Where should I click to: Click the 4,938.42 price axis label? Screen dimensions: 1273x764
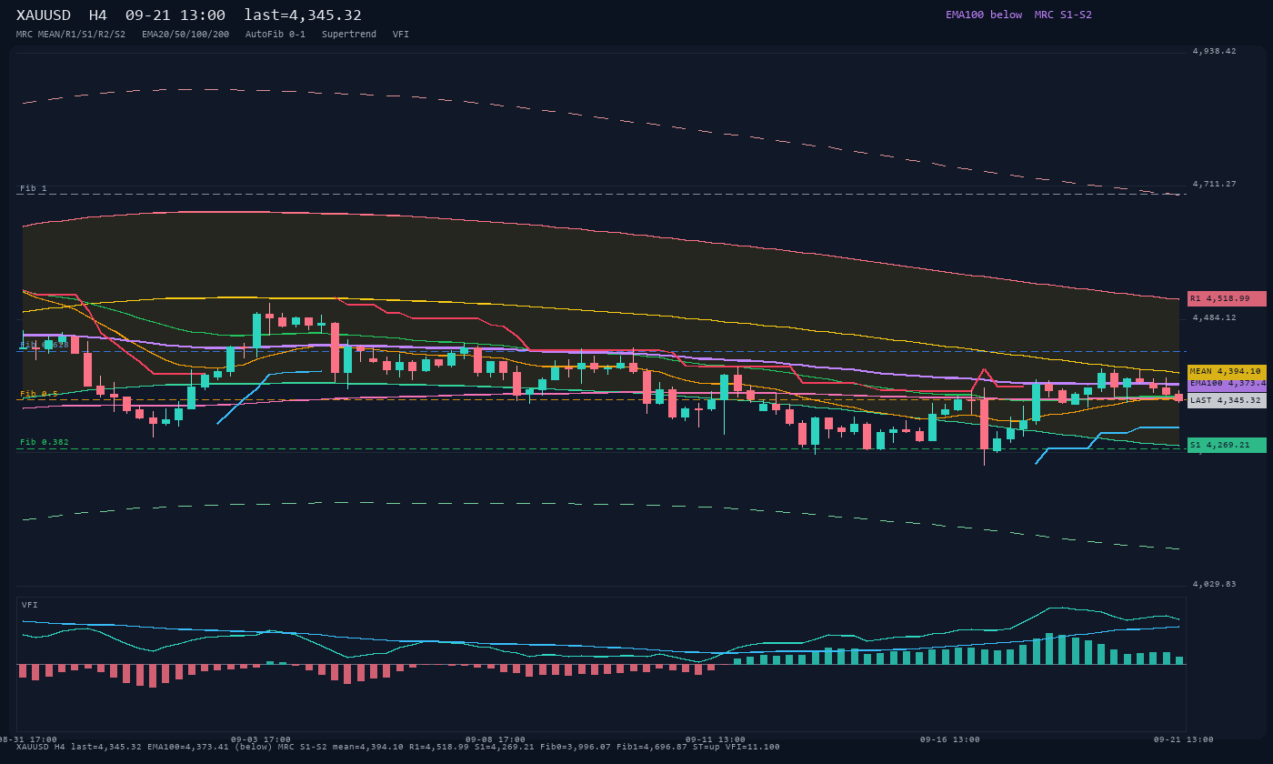[1215, 51]
